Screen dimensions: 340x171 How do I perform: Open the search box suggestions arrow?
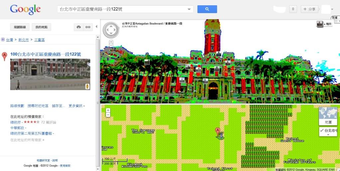(189, 9)
